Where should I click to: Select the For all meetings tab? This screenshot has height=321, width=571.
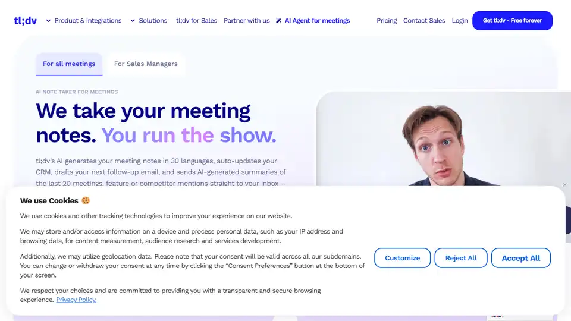click(x=69, y=64)
